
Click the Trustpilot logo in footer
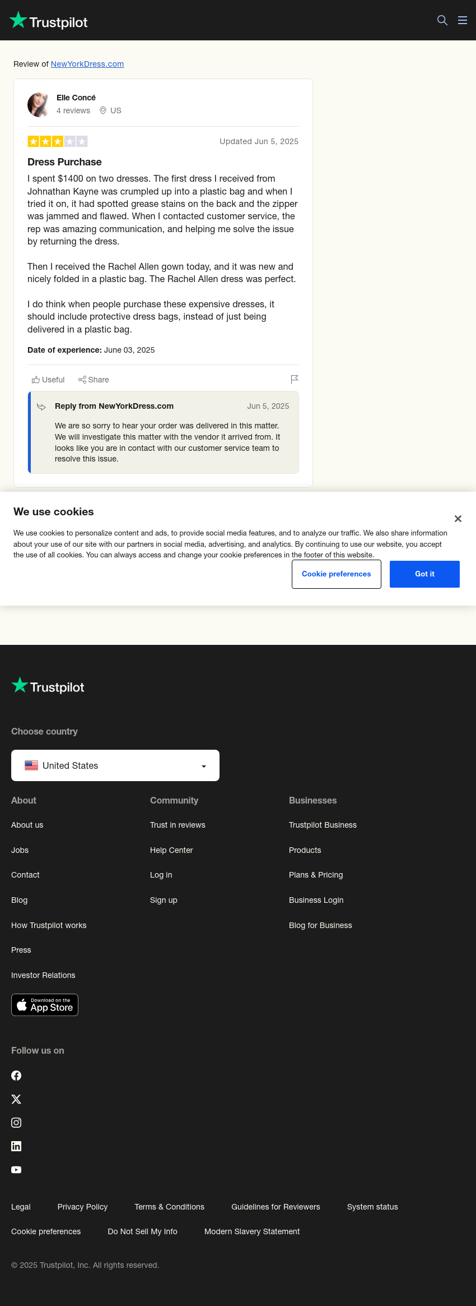click(48, 686)
